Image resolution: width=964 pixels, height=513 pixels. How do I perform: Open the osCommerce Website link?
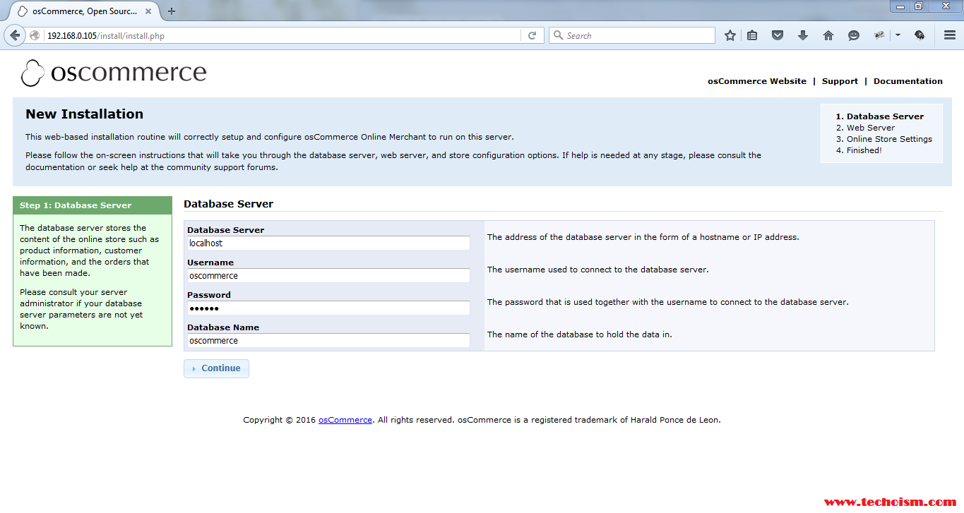757,81
